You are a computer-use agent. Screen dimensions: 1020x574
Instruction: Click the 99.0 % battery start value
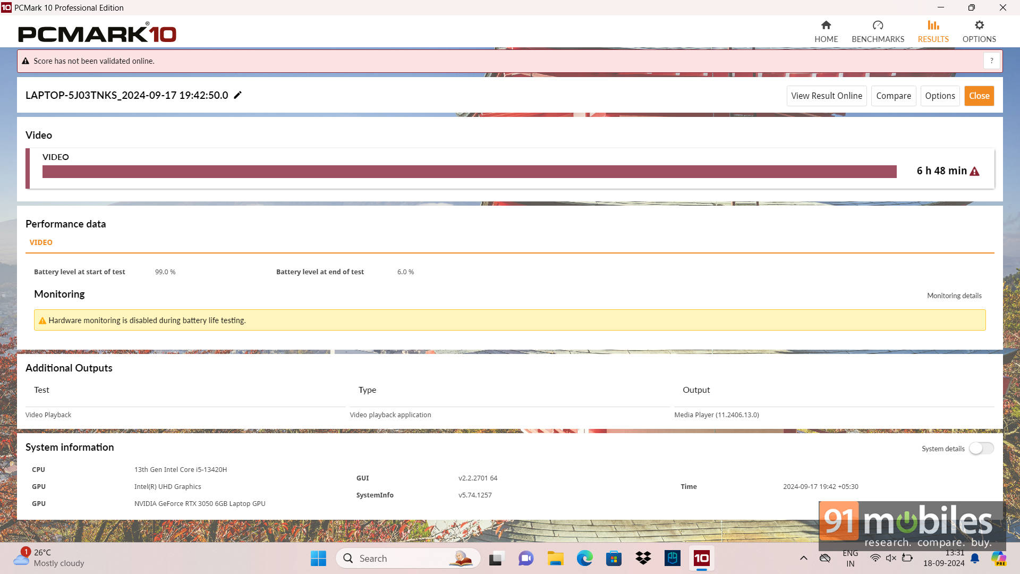(x=165, y=272)
